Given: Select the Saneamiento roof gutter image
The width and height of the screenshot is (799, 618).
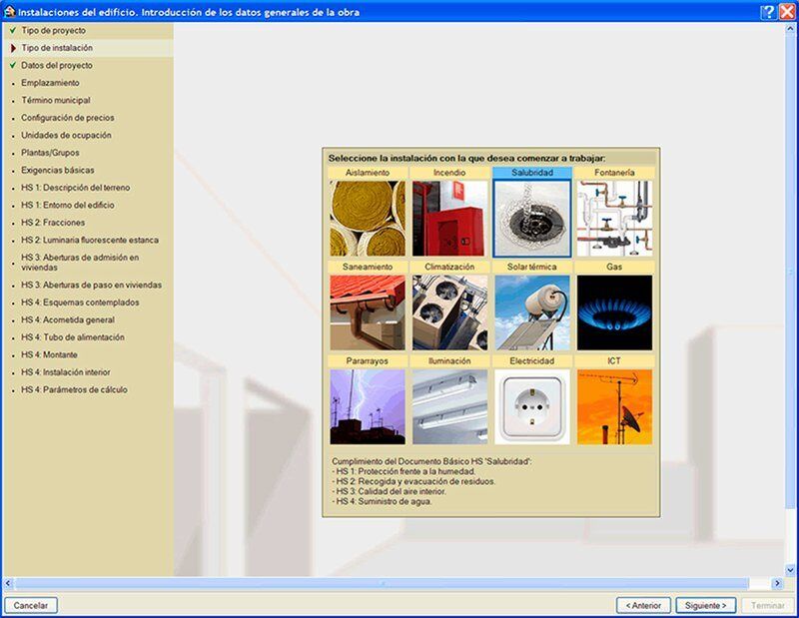Looking at the screenshot, I should [368, 312].
